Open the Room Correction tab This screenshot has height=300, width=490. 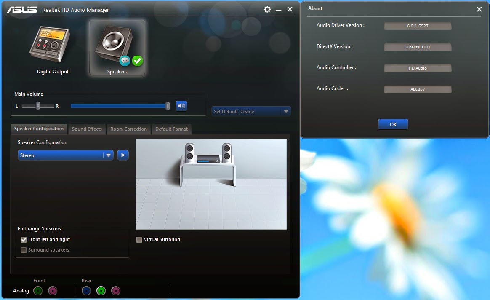(128, 129)
